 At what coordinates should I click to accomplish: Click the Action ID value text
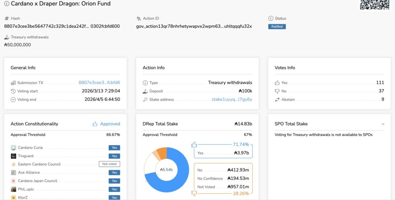194,26
